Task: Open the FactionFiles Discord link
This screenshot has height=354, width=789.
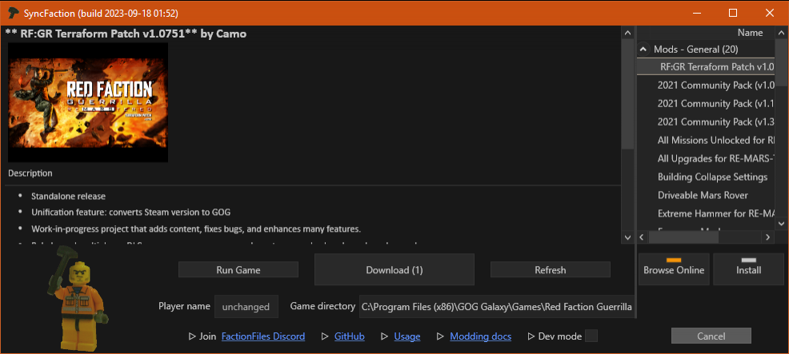Action: point(263,336)
